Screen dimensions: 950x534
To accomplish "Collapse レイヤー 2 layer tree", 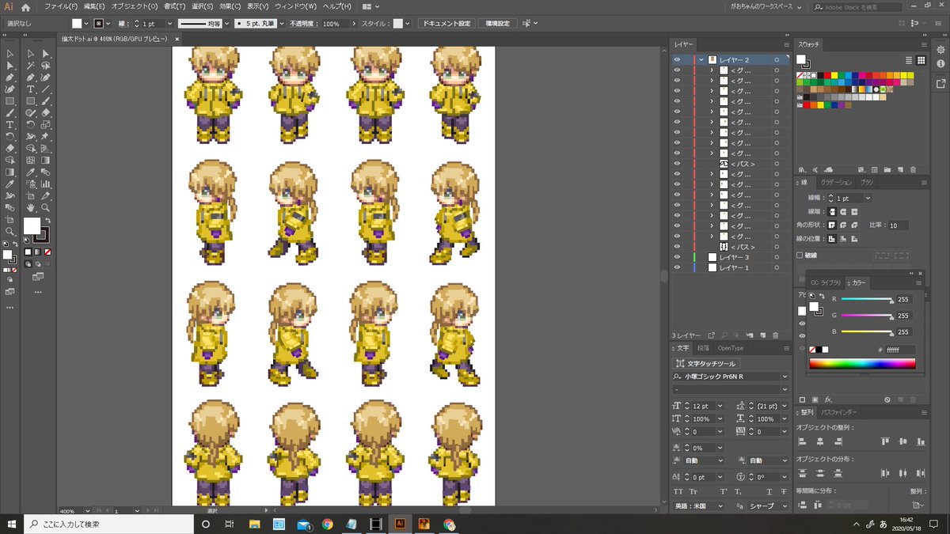I will 701,59.
